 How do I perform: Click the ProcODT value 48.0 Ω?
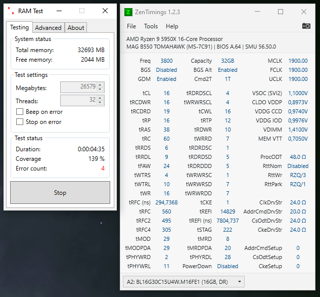298,157
